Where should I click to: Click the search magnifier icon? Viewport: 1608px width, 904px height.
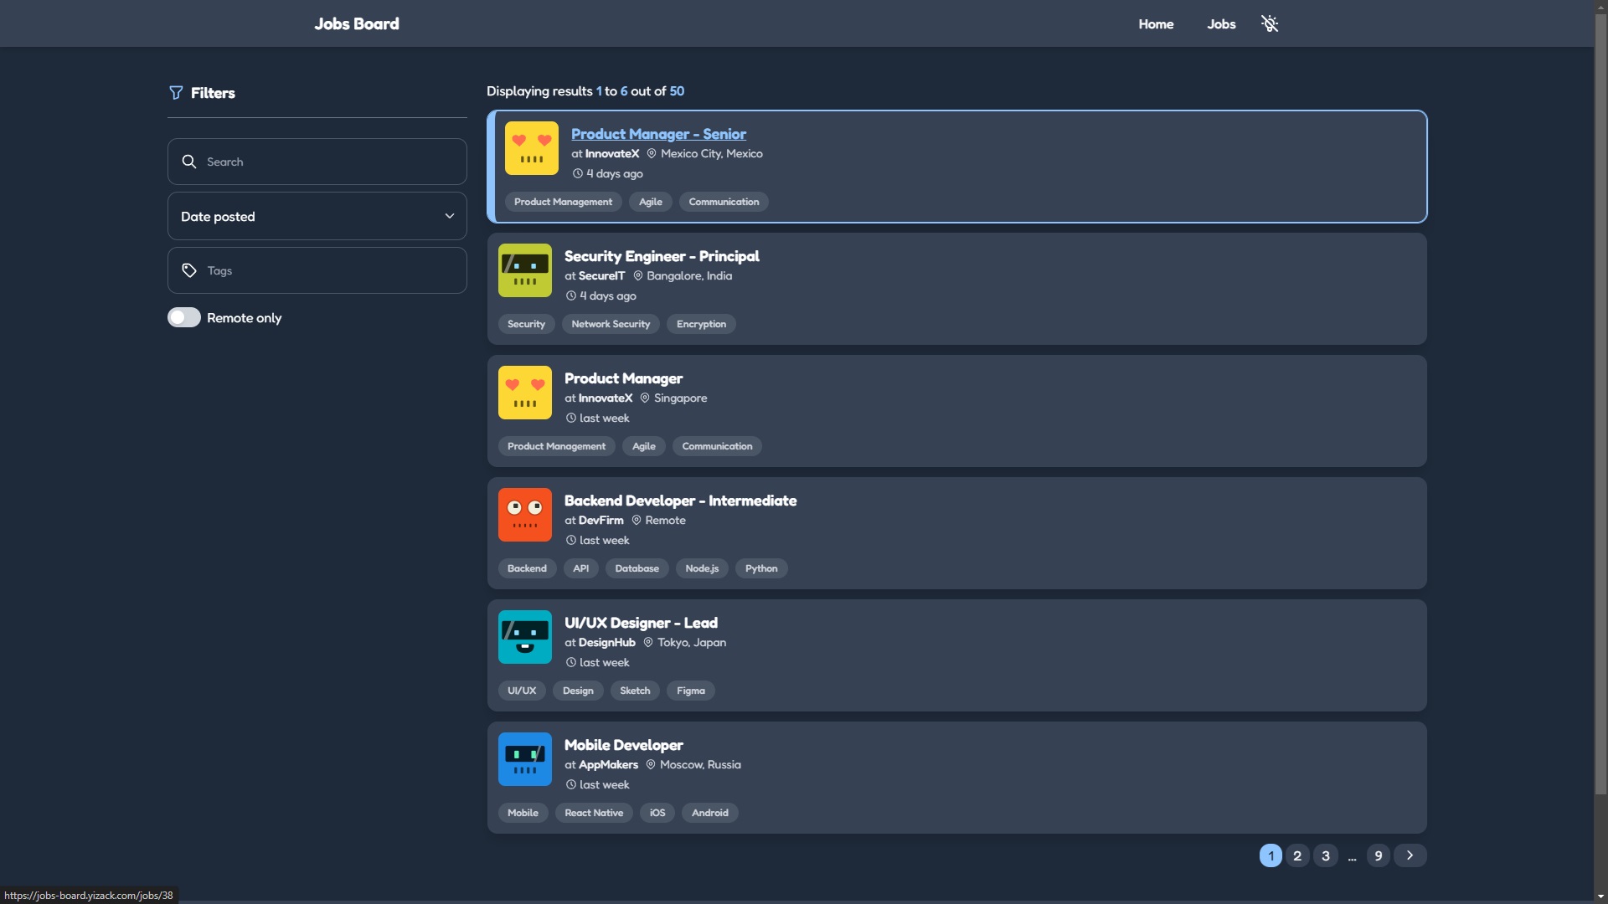(189, 162)
